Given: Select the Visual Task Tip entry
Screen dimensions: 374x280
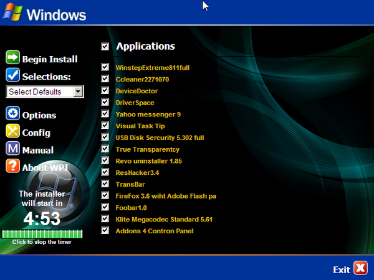Looking at the screenshot, I should tap(140, 126).
